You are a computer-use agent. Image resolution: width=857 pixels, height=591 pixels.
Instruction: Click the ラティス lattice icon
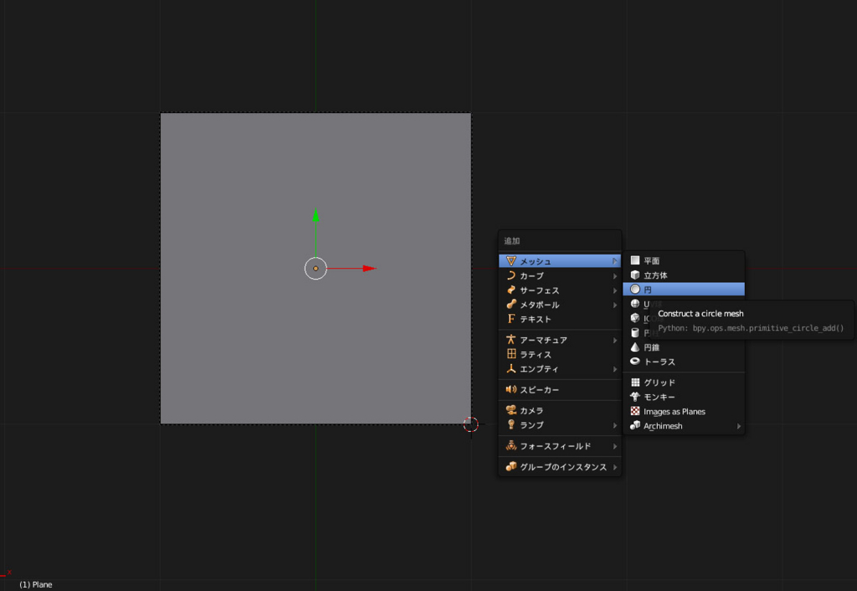coord(511,354)
